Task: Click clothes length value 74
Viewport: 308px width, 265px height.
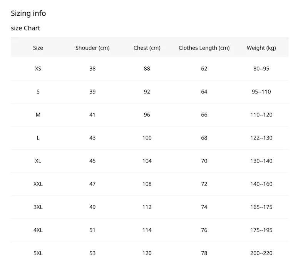Action: click(204, 207)
